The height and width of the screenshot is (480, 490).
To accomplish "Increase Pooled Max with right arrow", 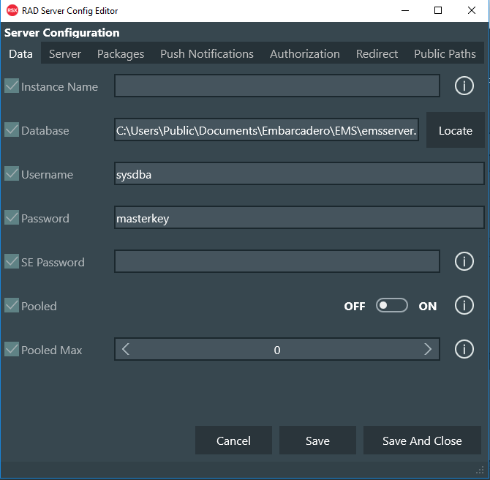I will pos(428,349).
